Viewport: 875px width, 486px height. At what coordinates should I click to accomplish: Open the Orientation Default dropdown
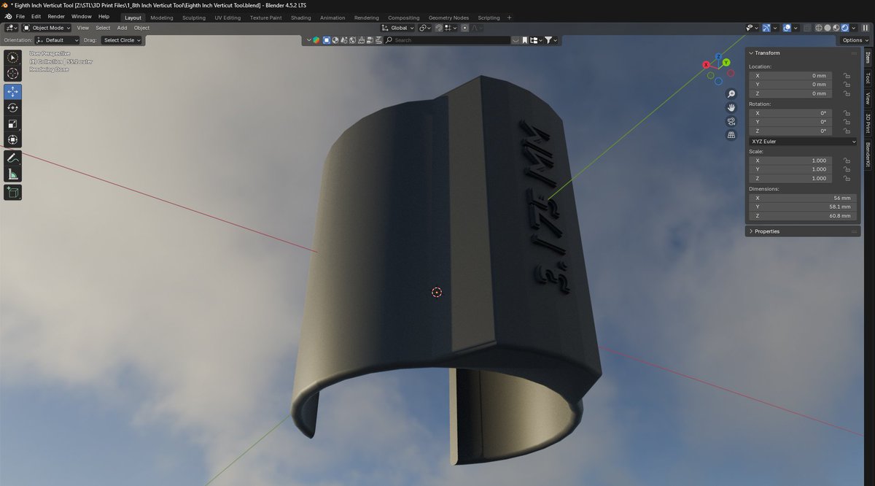(x=56, y=40)
